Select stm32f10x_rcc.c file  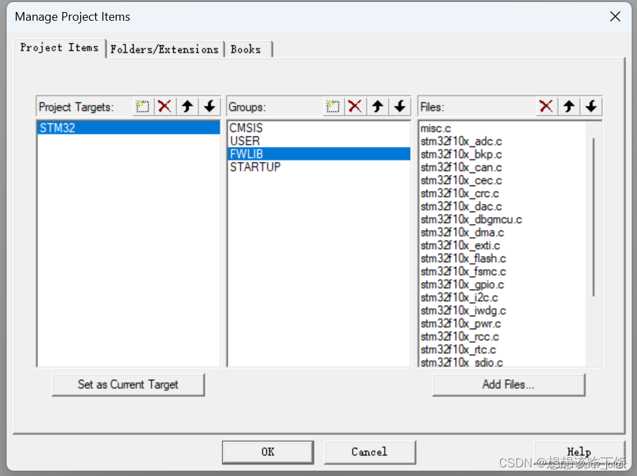click(503, 336)
